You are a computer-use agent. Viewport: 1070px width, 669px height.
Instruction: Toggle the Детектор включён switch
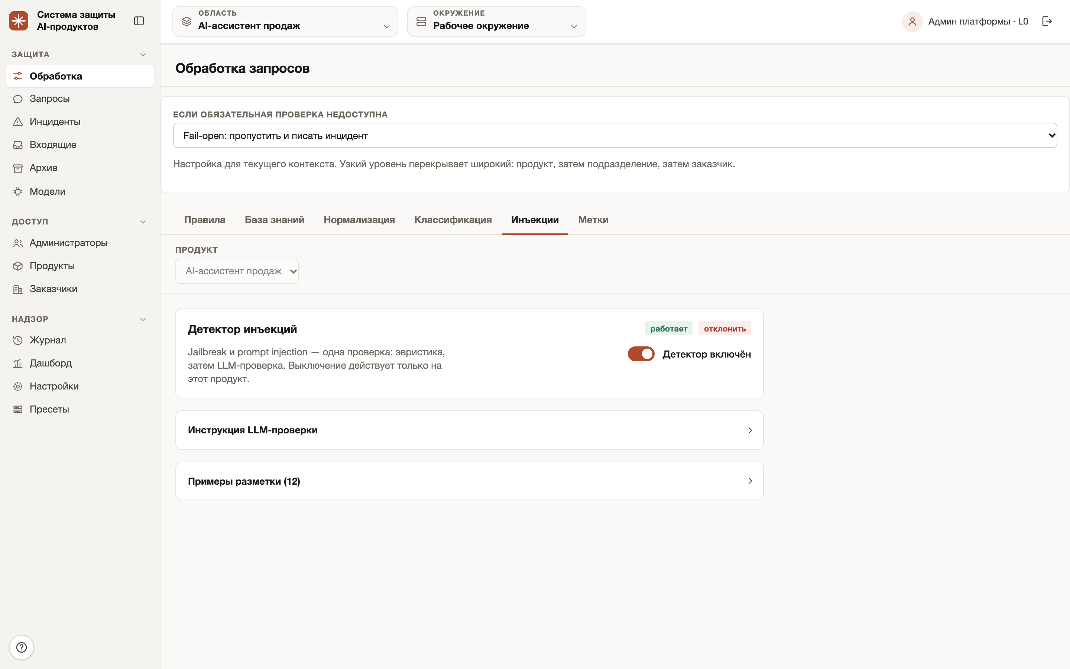(641, 354)
